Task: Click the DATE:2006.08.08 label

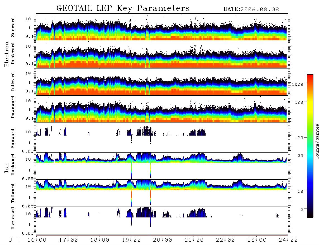Action: (x=251, y=9)
